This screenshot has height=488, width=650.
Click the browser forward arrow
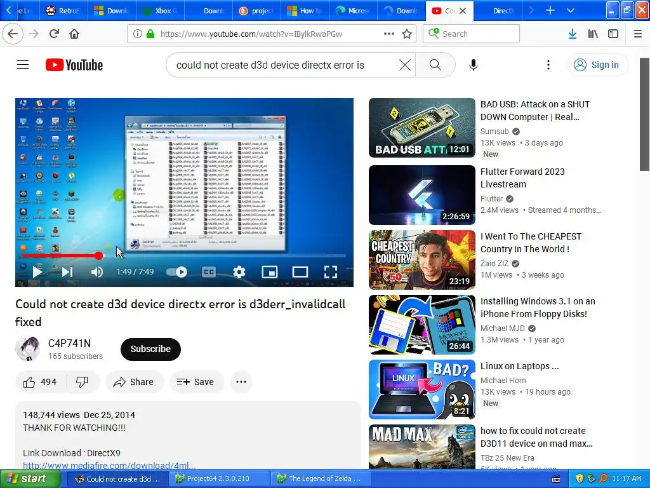tap(34, 34)
